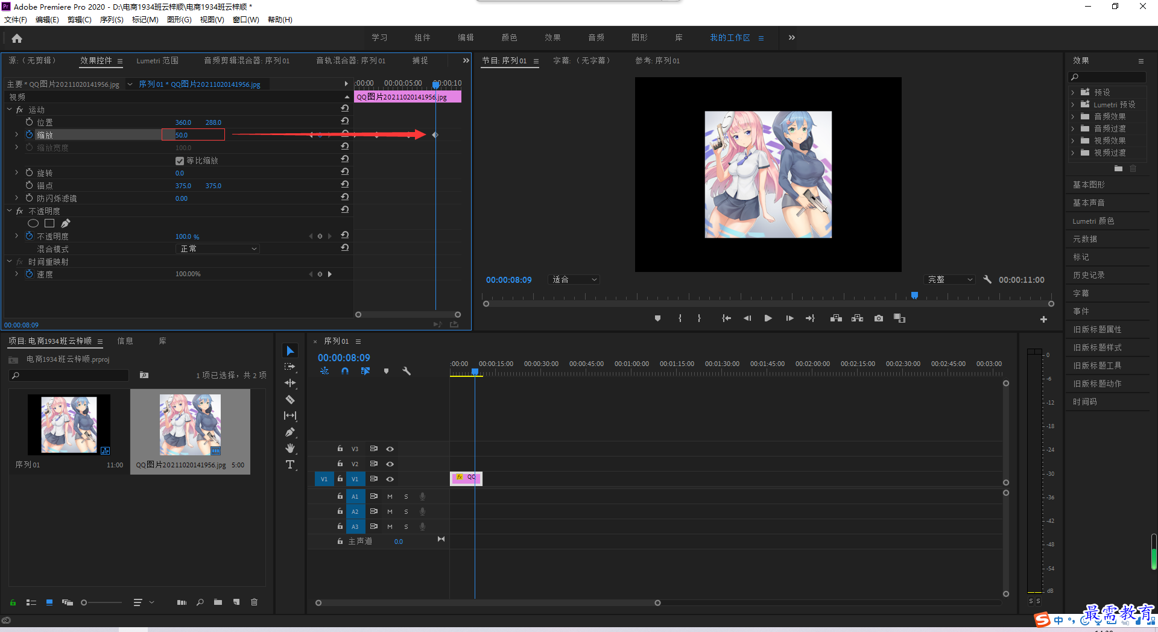Add marker in program monitor
The width and height of the screenshot is (1158, 632).
(x=657, y=318)
